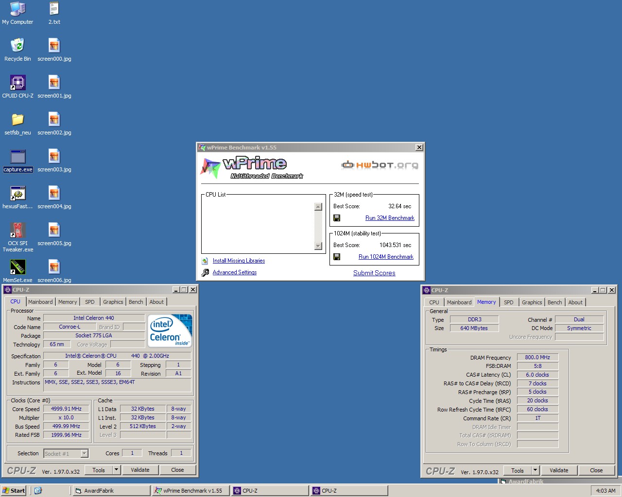Open the Start menu
This screenshot has height=497, width=622.
[14, 491]
